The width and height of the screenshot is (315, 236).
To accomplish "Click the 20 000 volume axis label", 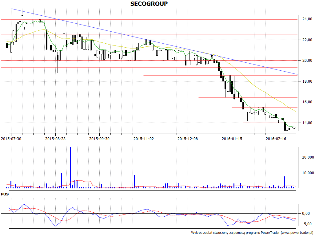I will 308,157.
